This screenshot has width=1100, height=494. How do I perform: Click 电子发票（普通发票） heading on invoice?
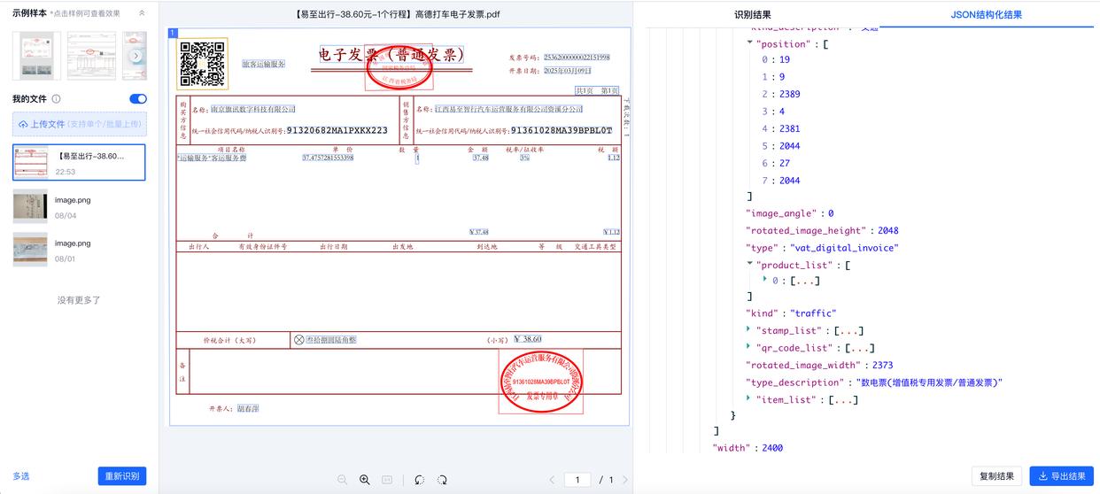coord(391,55)
